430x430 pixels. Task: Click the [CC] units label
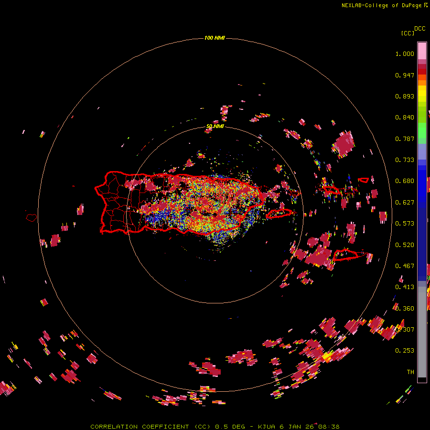point(408,33)
